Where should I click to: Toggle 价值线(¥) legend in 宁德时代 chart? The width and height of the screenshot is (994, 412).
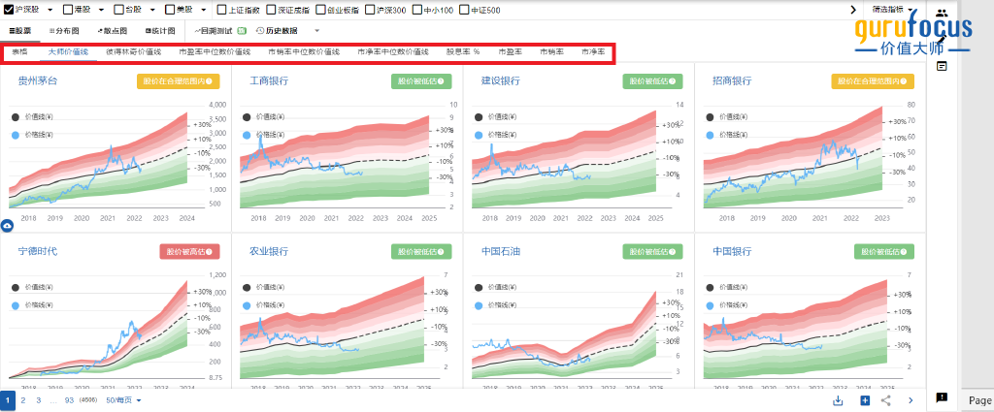[32, 287]
